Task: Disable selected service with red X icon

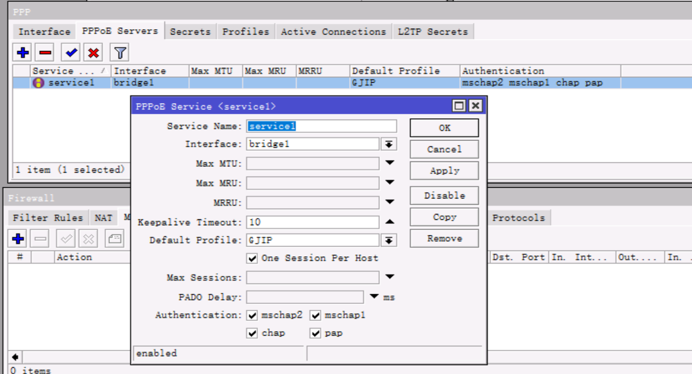Action: click(x=94, y=52)
